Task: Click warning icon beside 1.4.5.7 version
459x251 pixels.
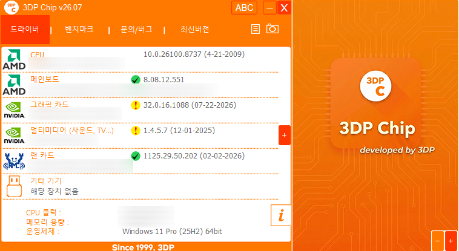Action: click(x=135, y=131)
